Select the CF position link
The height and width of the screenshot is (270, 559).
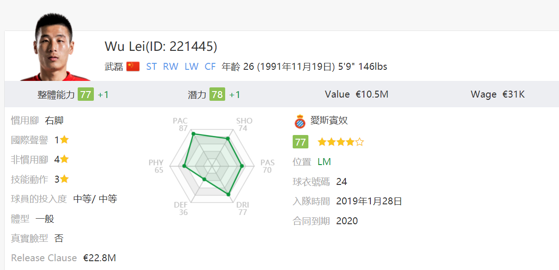(x=210, y=67)
